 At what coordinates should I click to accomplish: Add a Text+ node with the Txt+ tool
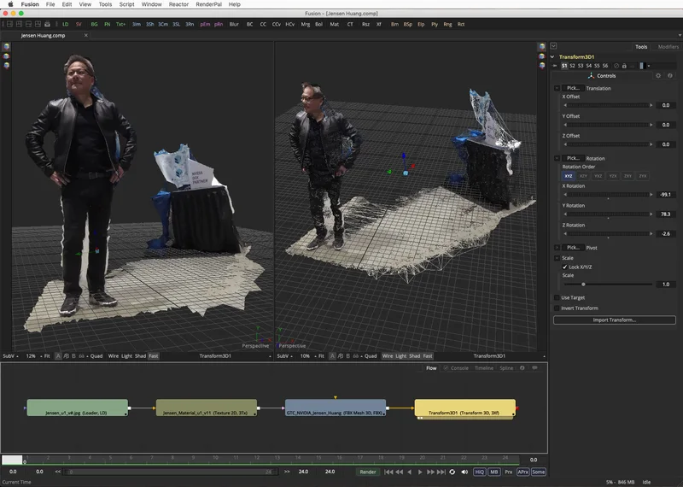coord(120,25)
